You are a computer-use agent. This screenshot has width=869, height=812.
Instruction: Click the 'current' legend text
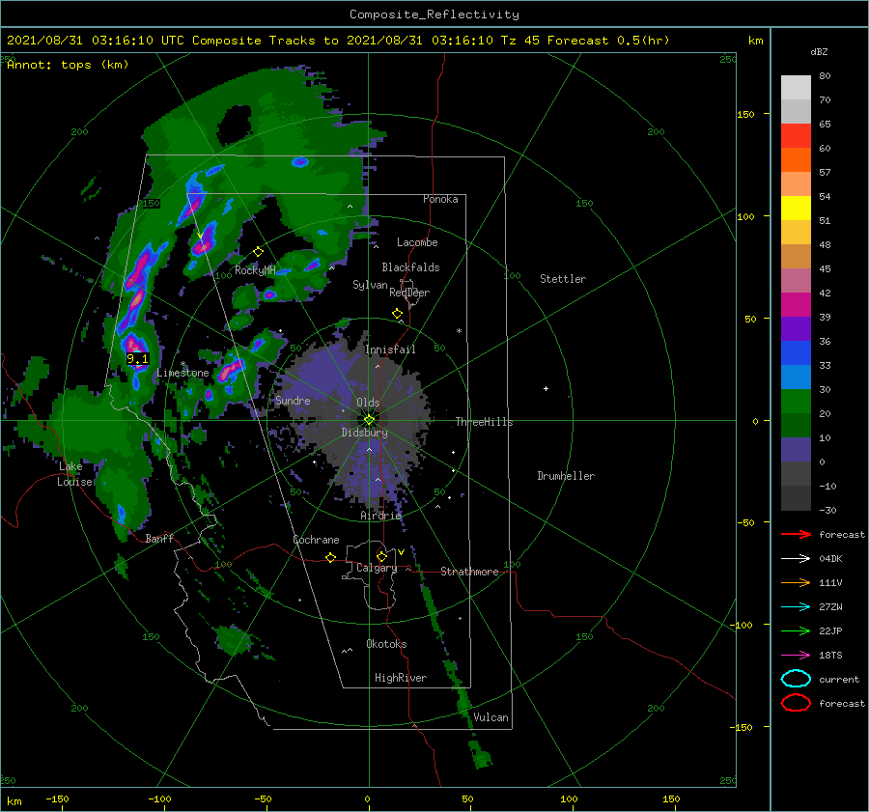[838, 679]
